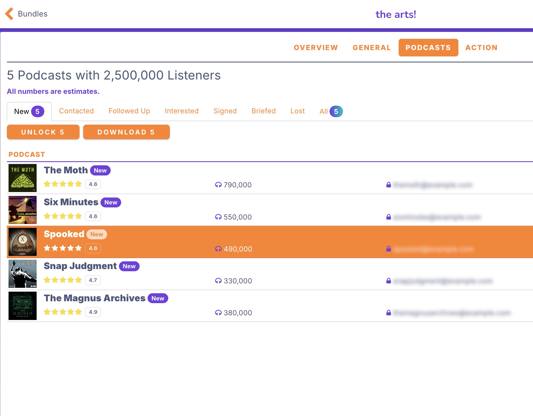This screenshot has width=533, height=416.
Task: Click the star rating for Snap Judgment
Action: 63,280
